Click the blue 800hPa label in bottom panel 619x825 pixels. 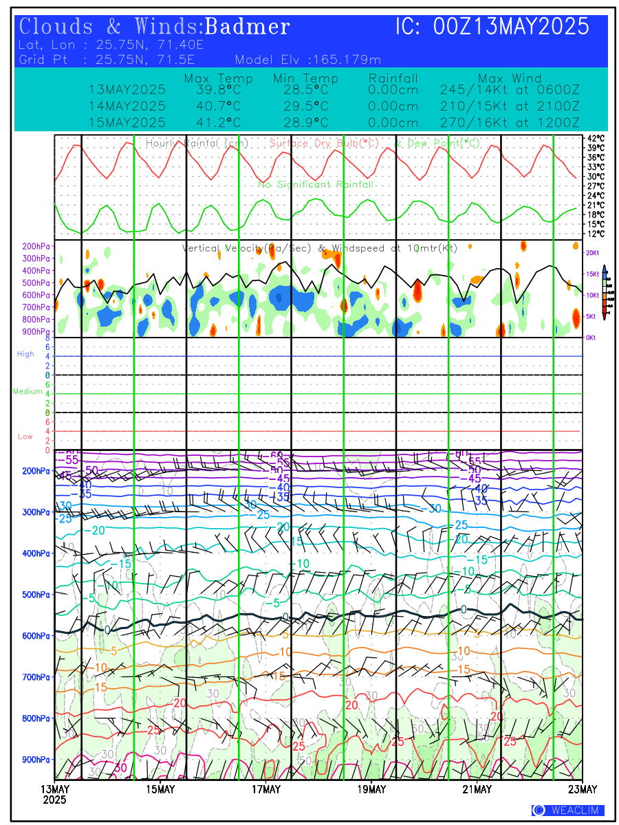[x=35, y=718]
